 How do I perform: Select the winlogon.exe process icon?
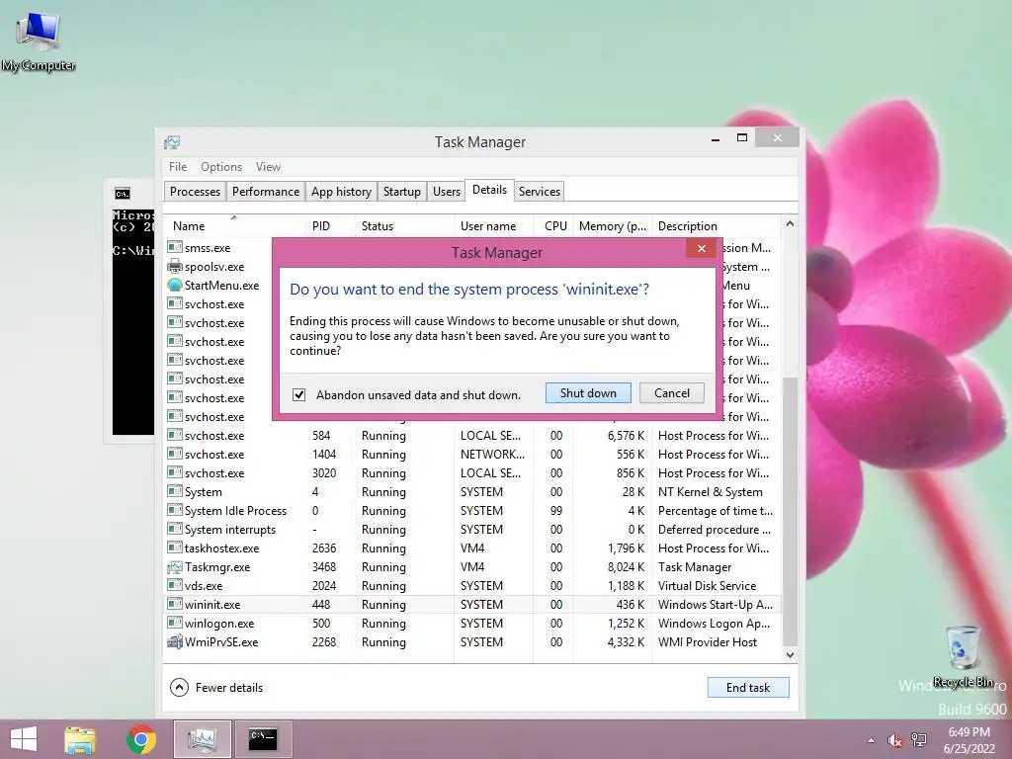(174, 623)
